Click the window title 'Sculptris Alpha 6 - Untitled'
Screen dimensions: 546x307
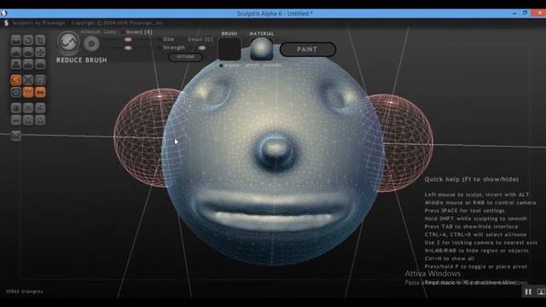275,14
